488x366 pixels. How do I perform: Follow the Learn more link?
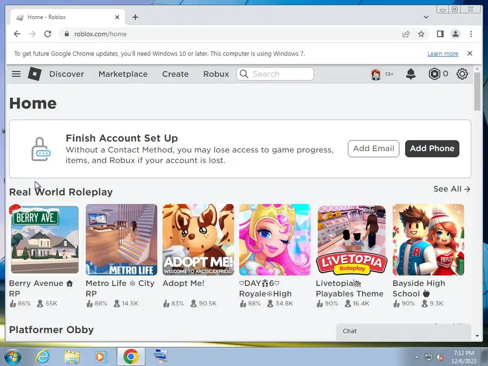443,53
